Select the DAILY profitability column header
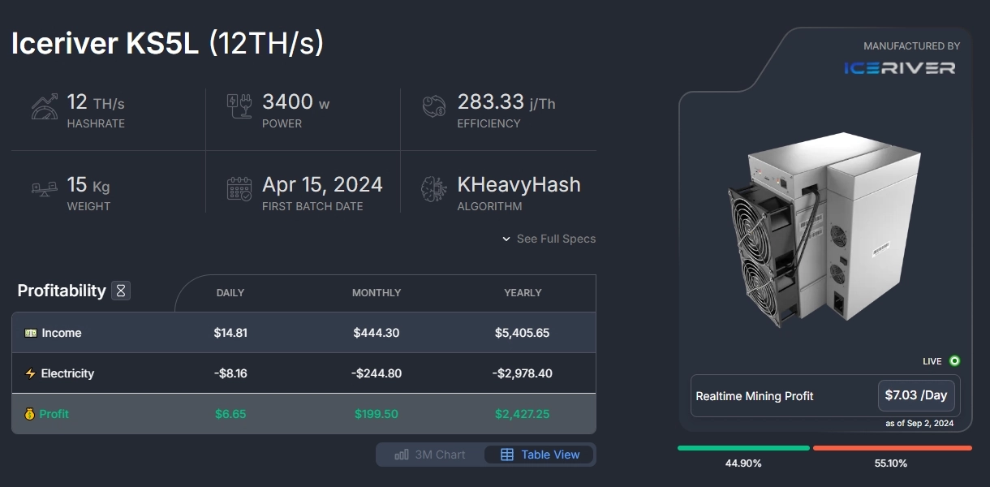Viewport: 990px width, 487px height. pyautogui.click(x=230, y=293)
